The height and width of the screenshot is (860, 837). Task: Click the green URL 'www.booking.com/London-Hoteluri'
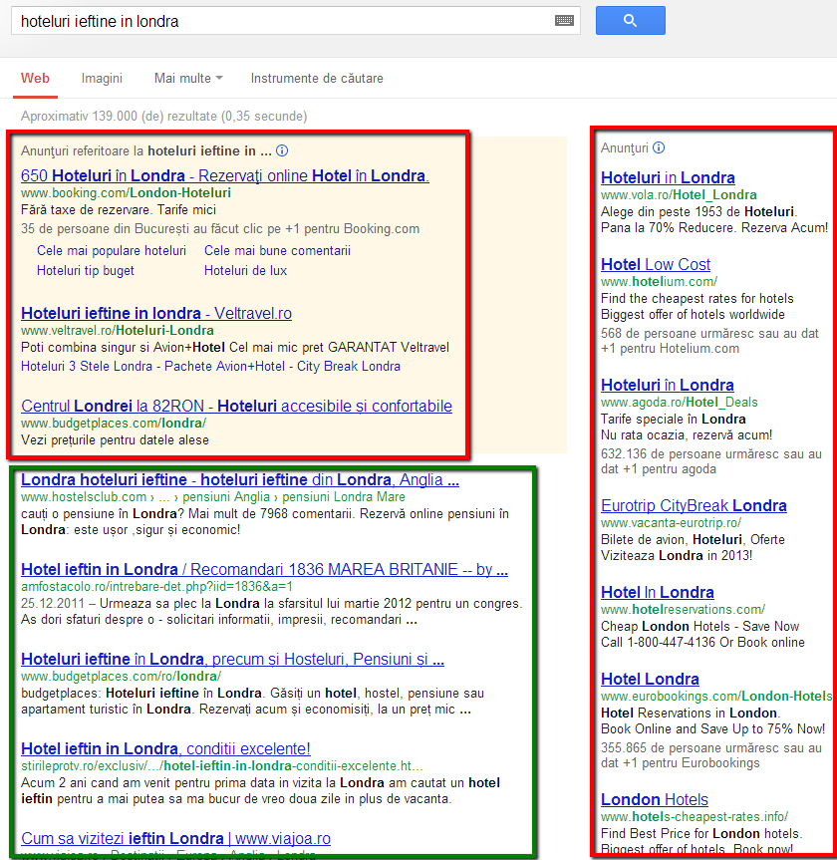pyautogui.click(x=127, y=193)
